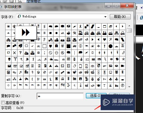Focus the 复制字符 copy characters field
Screen dimensions: 143x113
[x=60, y=96]
